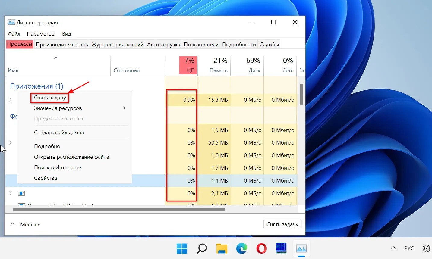This screenshot has height=259, width=432.
Task: Open the Windows Start menu
Action: coord(182,248)
